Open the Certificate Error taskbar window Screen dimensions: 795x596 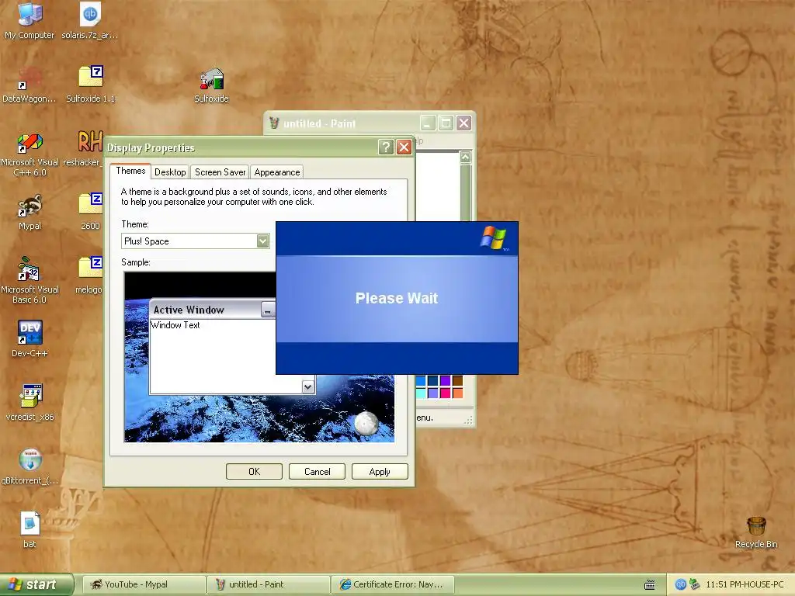392,584
